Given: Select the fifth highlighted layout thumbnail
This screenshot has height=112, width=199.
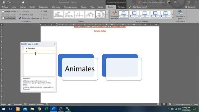Looking at the screenshot, I should (100, 15).
